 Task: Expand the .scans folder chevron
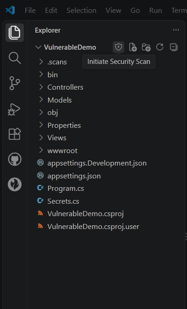pyautogui.click(x=41, y=62)
